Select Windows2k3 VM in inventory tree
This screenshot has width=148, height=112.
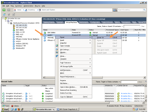point(20,48)
